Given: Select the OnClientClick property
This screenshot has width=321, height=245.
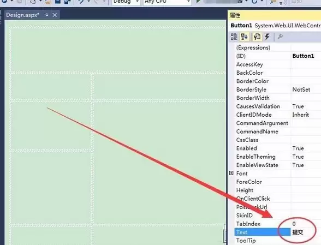Looking at the screenshot, I should click(x=253, y=199).
